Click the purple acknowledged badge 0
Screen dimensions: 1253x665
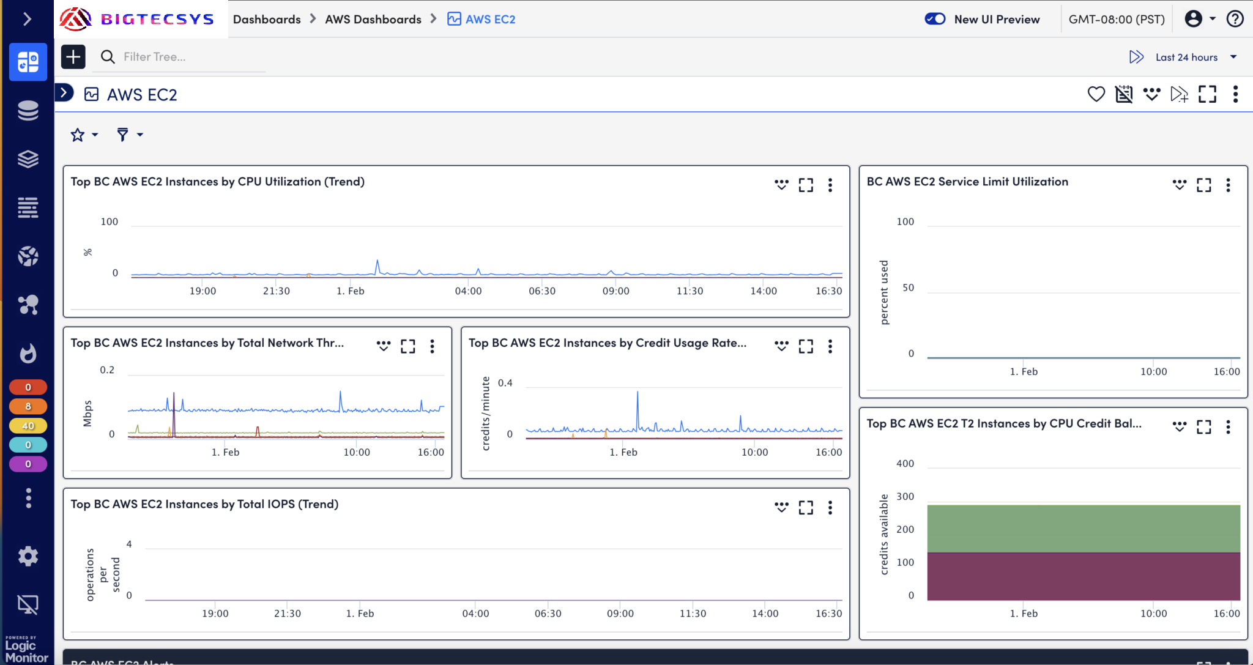click(28, 464)
